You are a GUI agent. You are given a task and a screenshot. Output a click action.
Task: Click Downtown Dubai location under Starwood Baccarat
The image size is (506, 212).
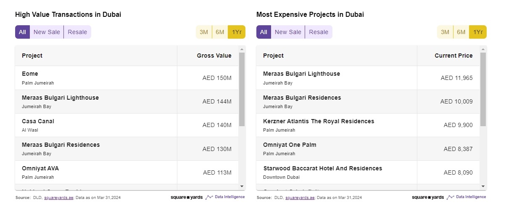click(x=281, y=177)
